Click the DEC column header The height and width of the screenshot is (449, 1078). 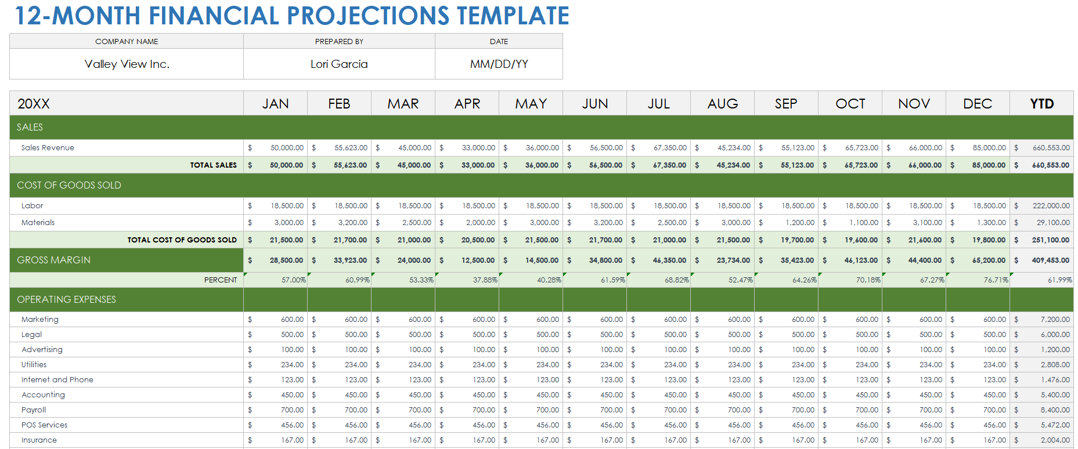(978, 104)
